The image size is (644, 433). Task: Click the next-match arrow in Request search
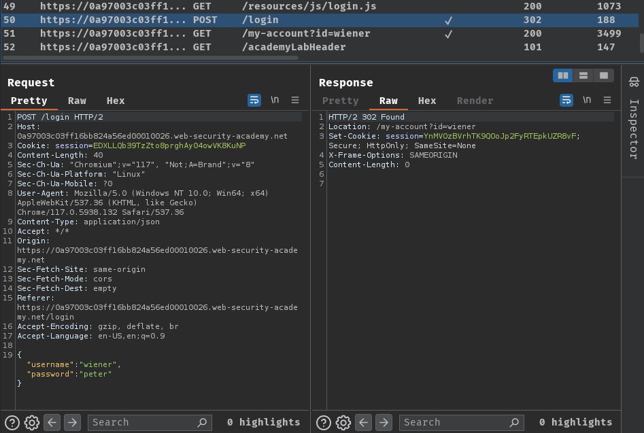[x=72, y=422]
